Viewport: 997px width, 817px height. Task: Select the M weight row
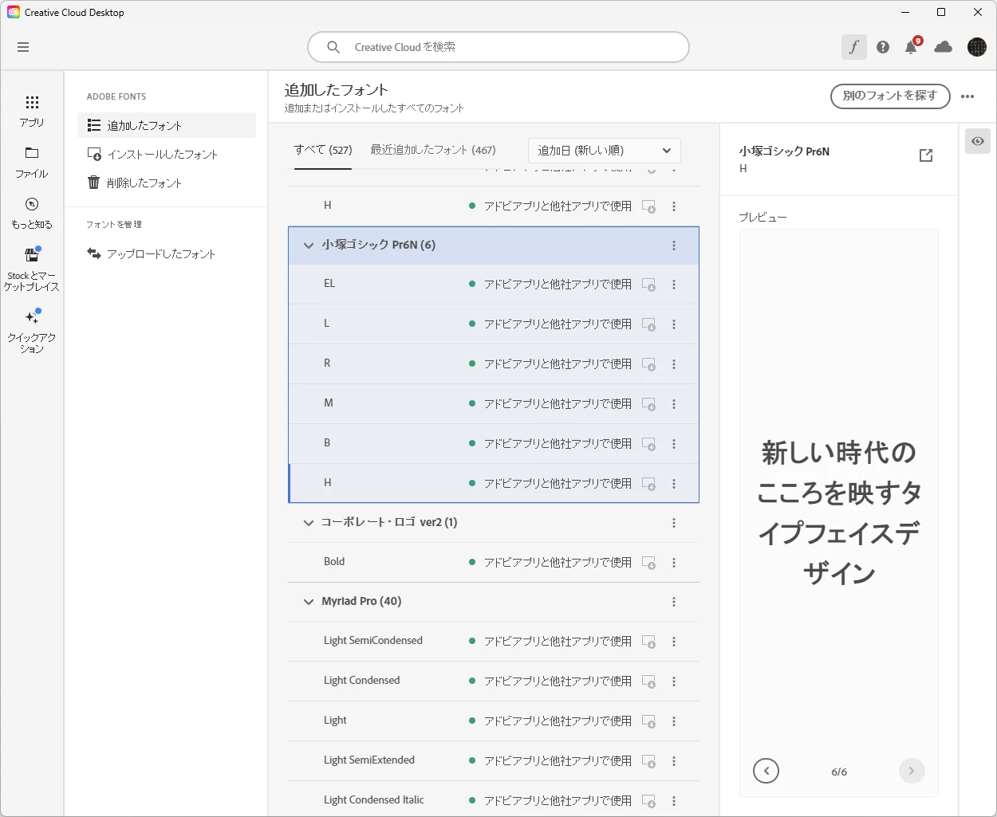tap(494, 404)
